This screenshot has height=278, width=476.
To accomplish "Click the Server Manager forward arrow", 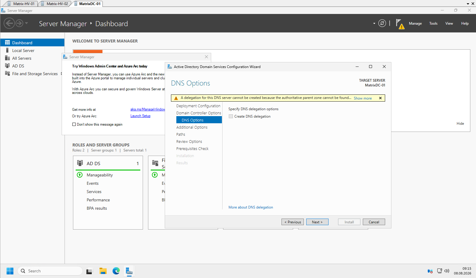I will [19, 23].
